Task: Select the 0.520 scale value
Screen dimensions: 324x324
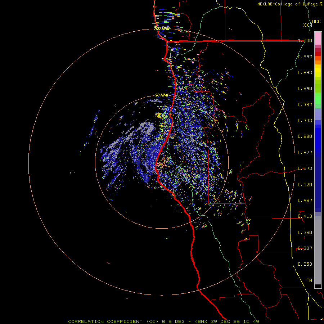Action: pyautogui.click(x=305, y=185)
